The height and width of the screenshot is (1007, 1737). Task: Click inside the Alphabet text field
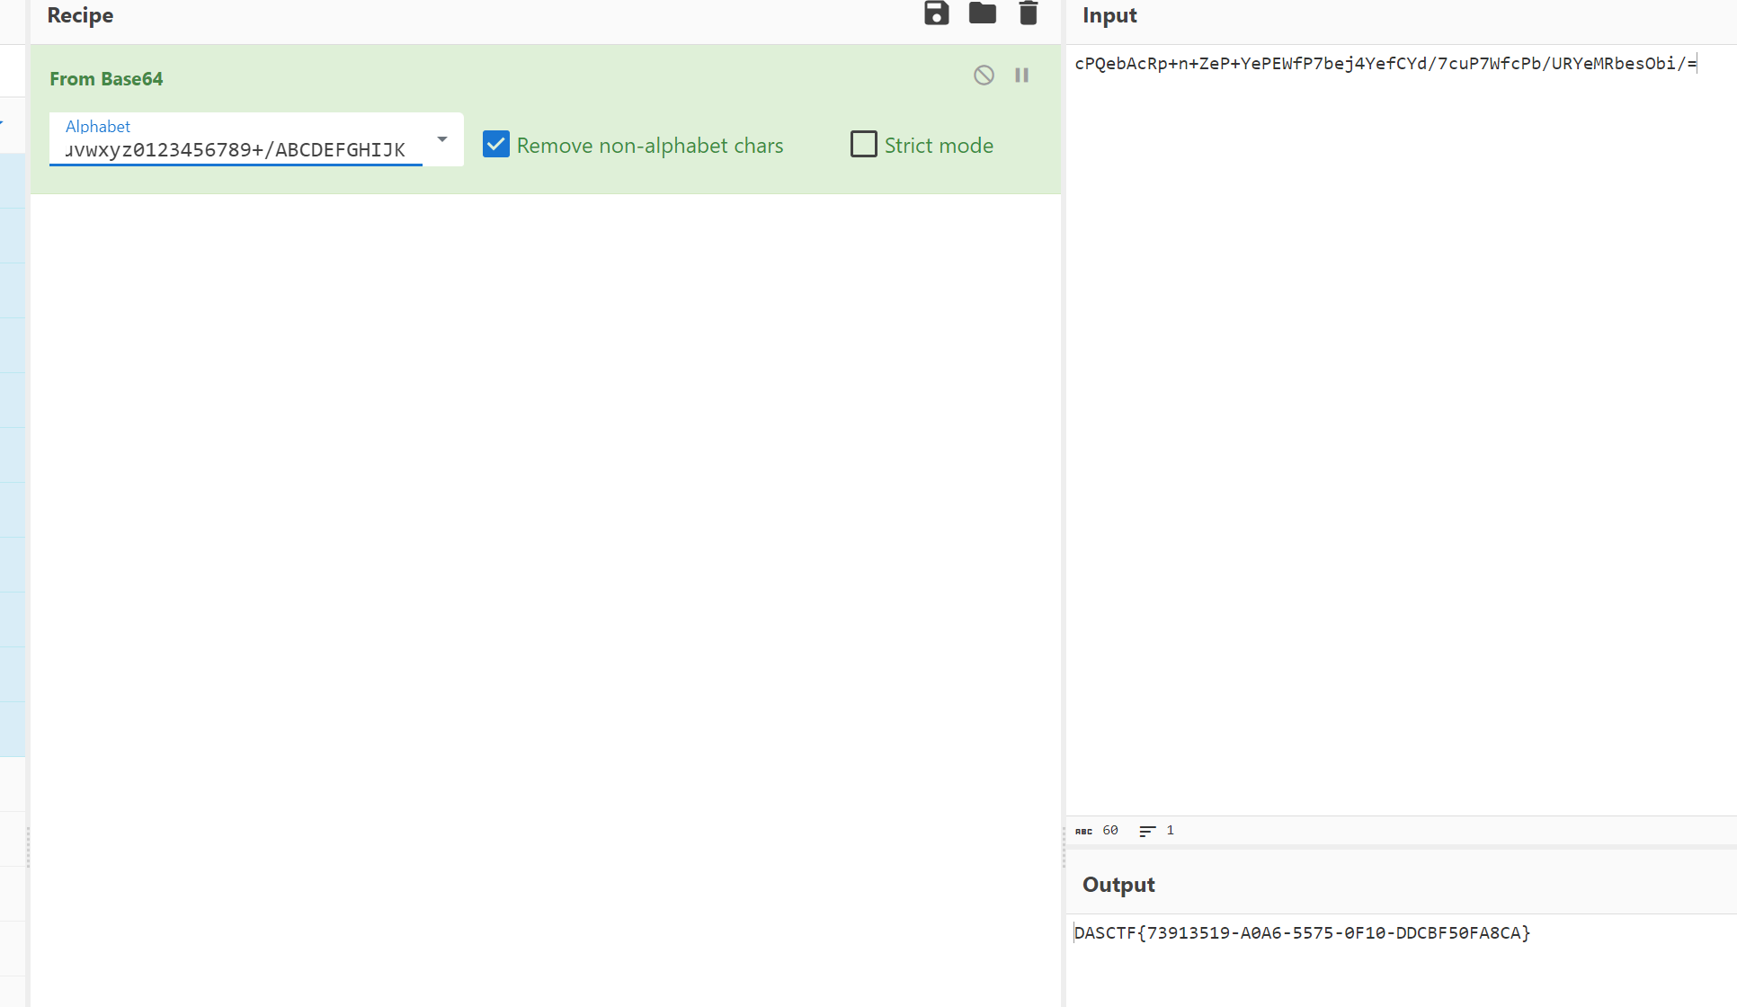(x=236, y=150)
